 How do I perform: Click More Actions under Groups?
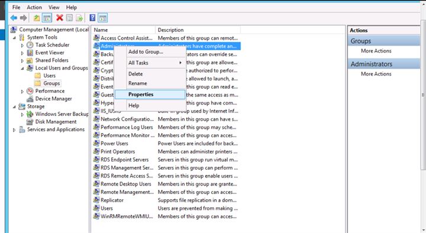pos(376,51)
